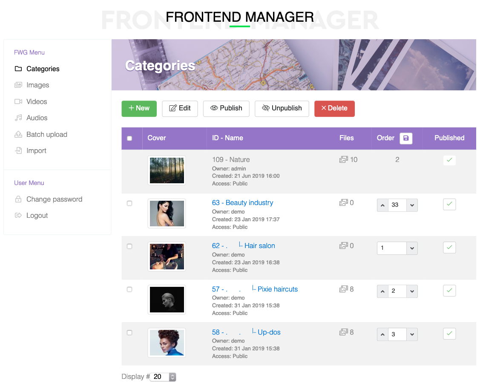
Task: Click the Categories folder icon
Action: [17, 69]
